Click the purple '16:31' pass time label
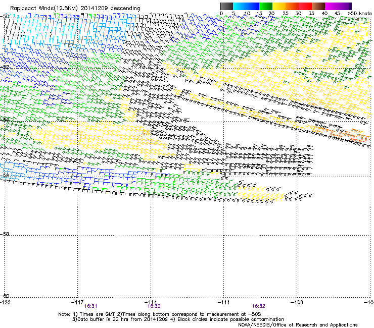Screen dimensions: 374x328 pyautogui.click(x=90, y=306)
